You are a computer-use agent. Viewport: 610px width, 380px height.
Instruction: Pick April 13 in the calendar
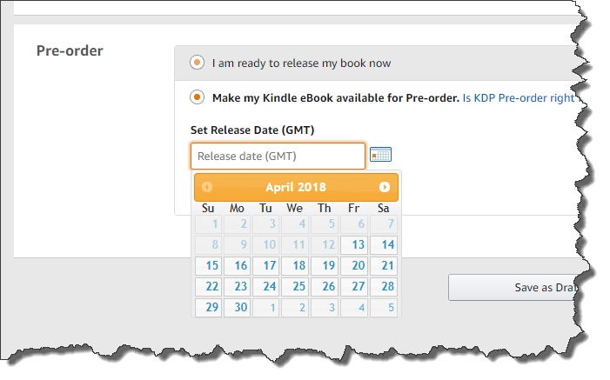(354, 244)
